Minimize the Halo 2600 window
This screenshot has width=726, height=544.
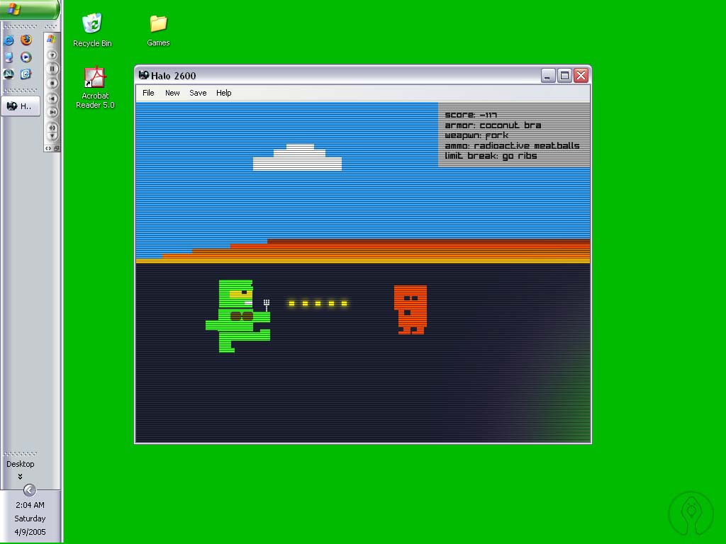coord(548,75)
